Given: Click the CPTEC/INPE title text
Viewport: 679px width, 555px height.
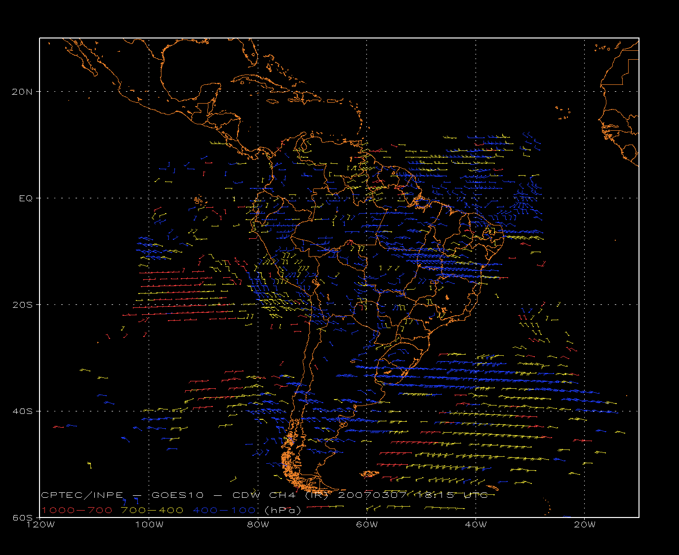Looking at the screenshot, I should (82, 495).
